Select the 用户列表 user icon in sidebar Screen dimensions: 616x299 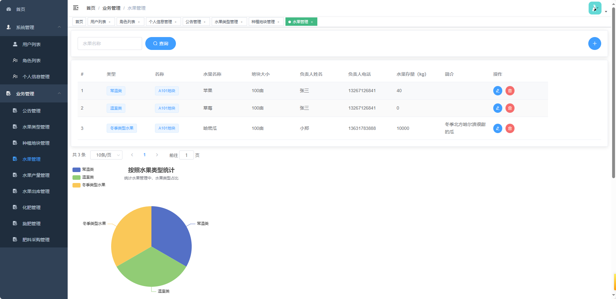coord(15,44)
